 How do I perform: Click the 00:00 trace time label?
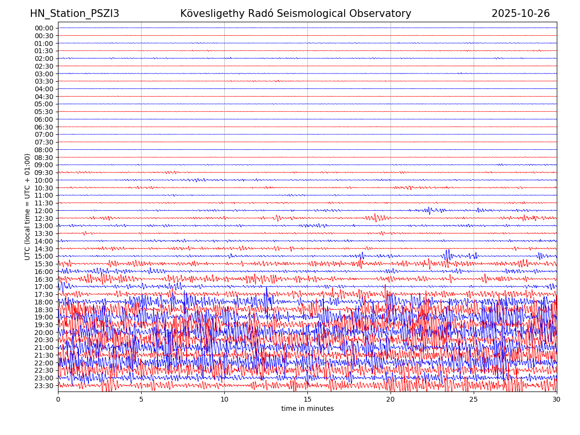click(x=44, y=28)
